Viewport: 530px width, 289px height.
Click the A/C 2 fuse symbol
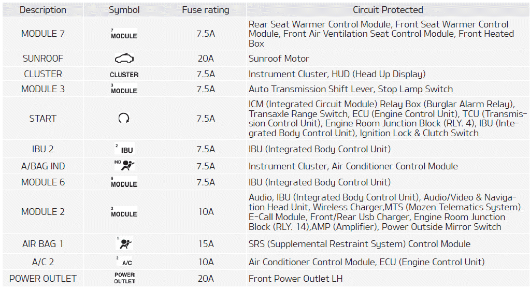[x=124, y=262]
